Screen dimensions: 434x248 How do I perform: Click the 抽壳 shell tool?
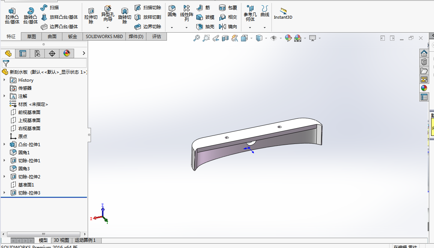point(205,26)
